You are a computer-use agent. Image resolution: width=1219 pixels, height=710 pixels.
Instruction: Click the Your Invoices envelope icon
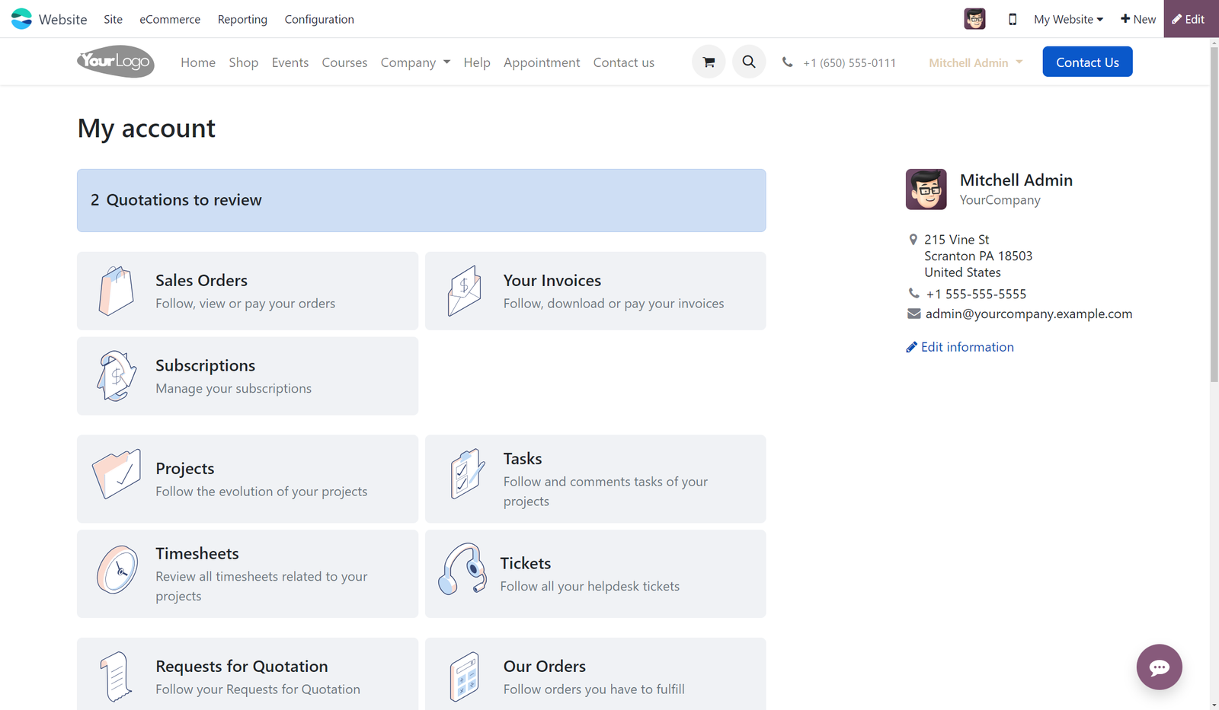pos(464,291)
